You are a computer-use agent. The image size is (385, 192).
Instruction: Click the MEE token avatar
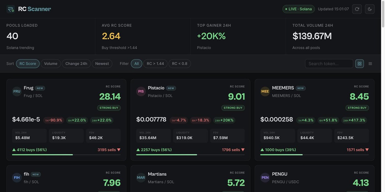265,91
